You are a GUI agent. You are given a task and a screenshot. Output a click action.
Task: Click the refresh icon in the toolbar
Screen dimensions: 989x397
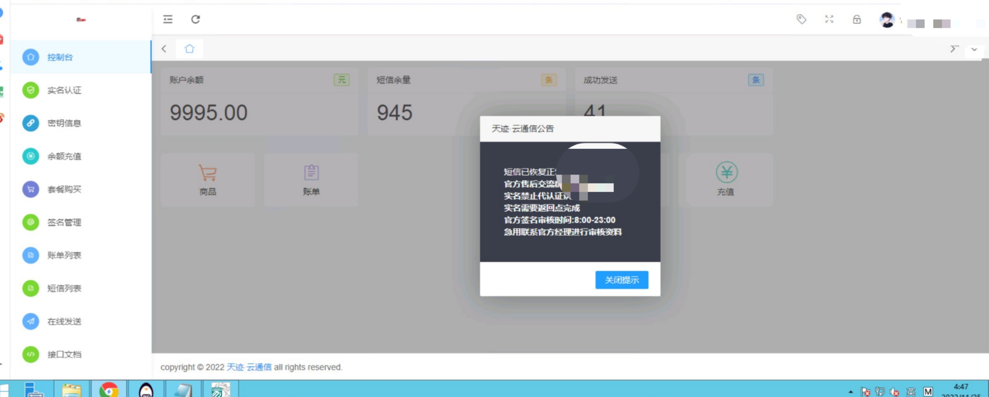click(x=196, y=19)
